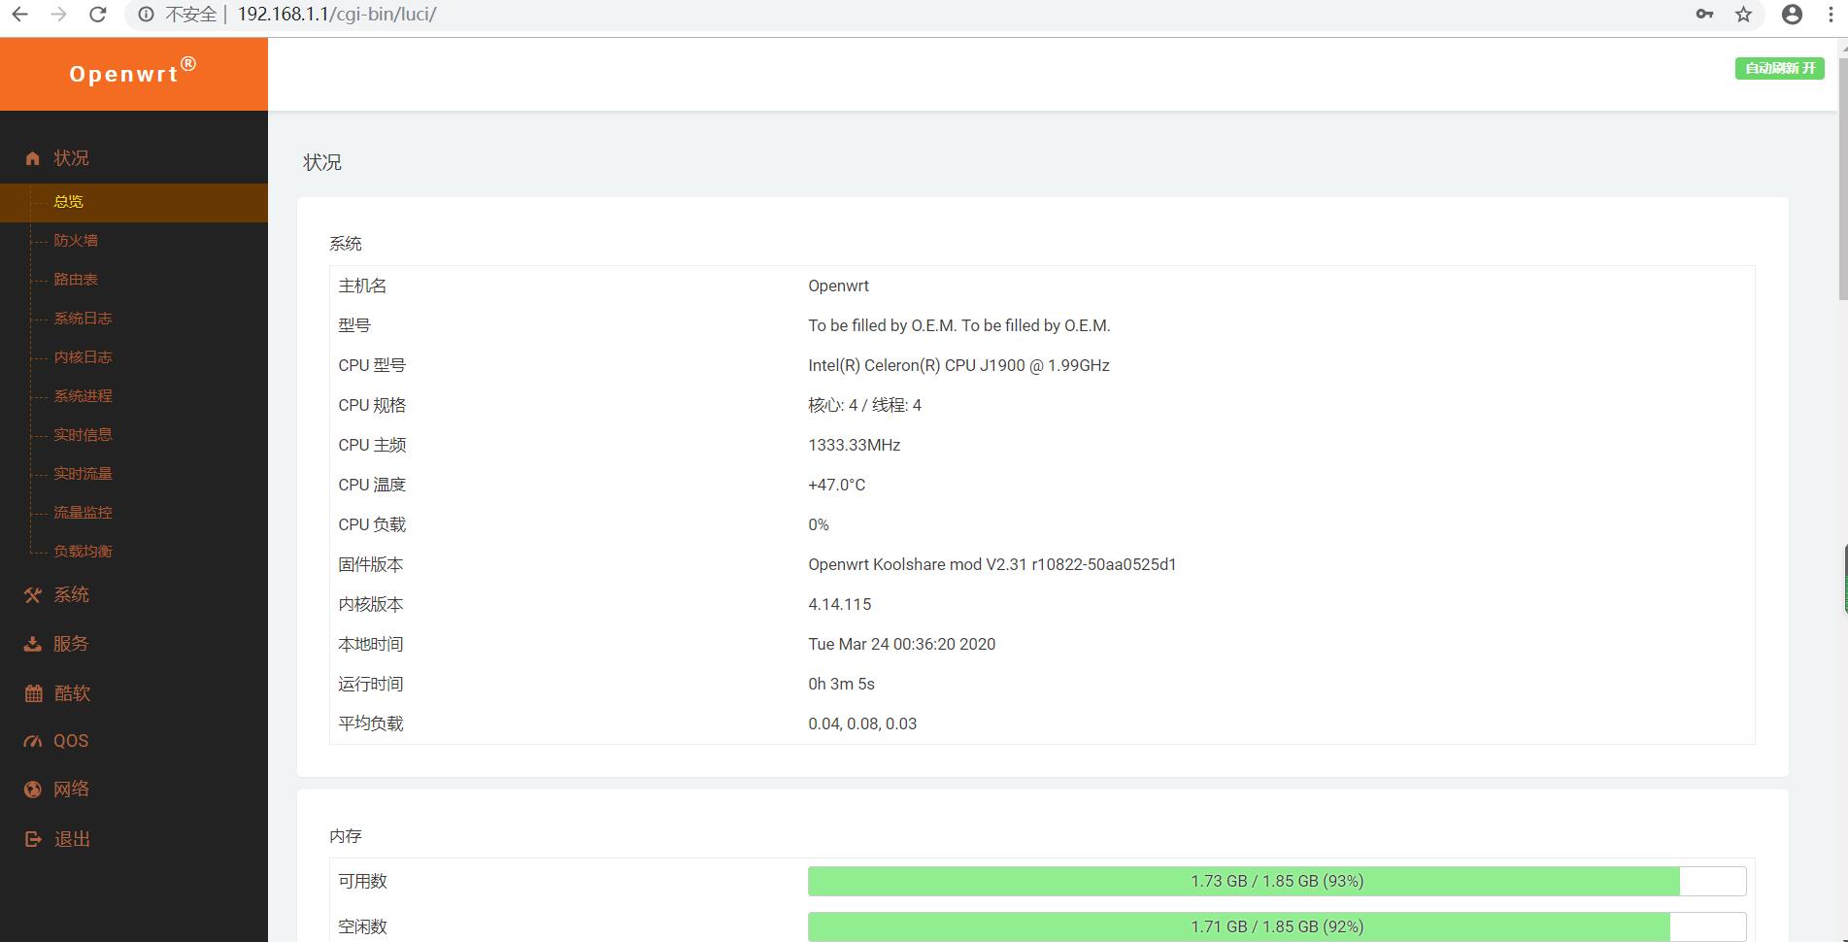Viewport: 1848px width, 942px height.
Task: Click the gauge icon beside QOS
Action: coord(33,741)
